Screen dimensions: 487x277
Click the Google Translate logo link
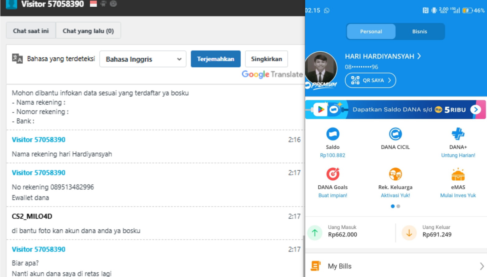(x=272, y=74)
